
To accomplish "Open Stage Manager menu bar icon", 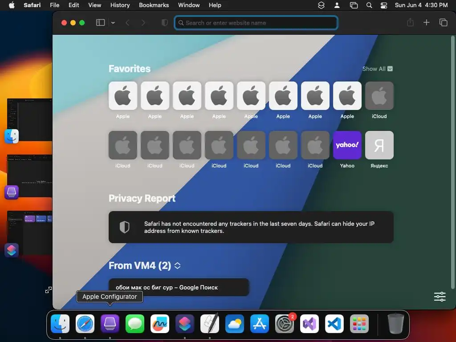I will point(354,5).
